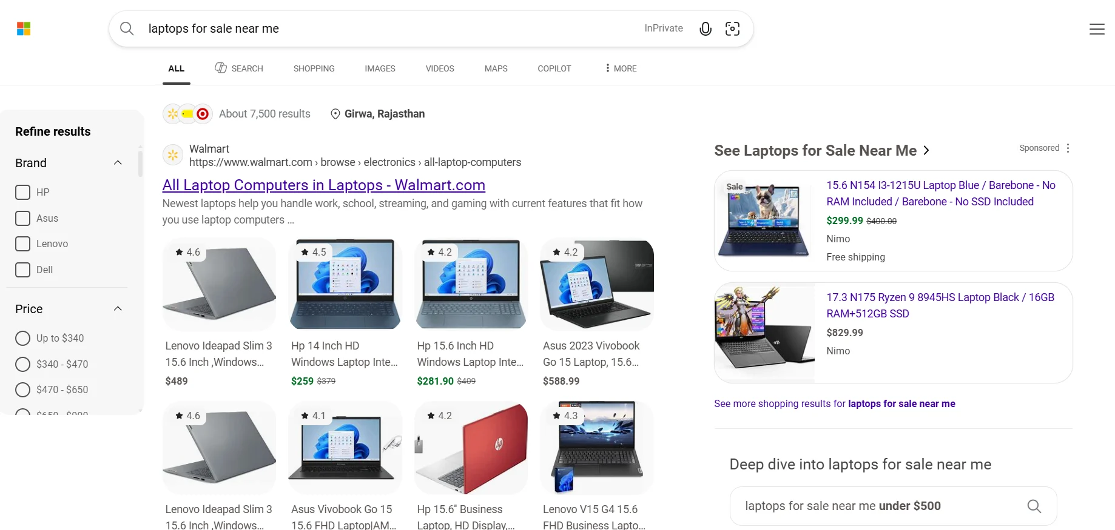Open the Nimo blue laptop sale image
The height and width of the screenshot is (530, 1115).
pos(764,220)
